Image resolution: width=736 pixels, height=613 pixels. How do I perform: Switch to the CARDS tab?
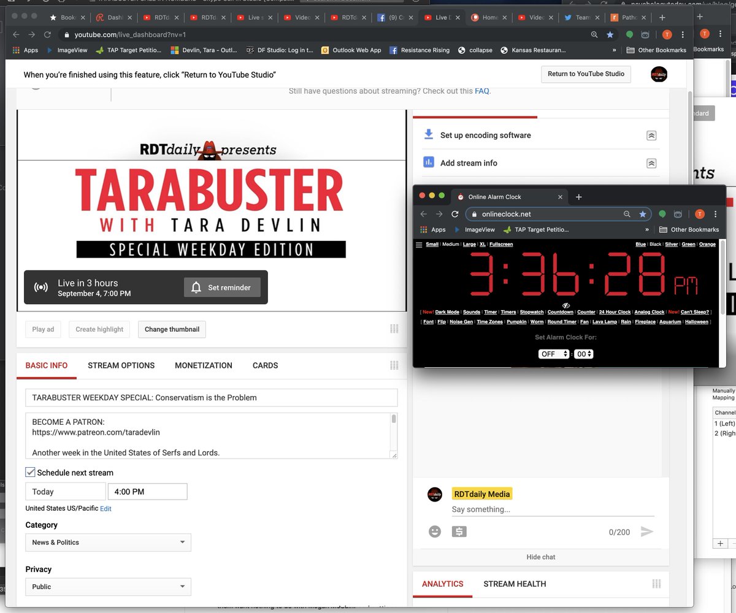click(266, 365)
